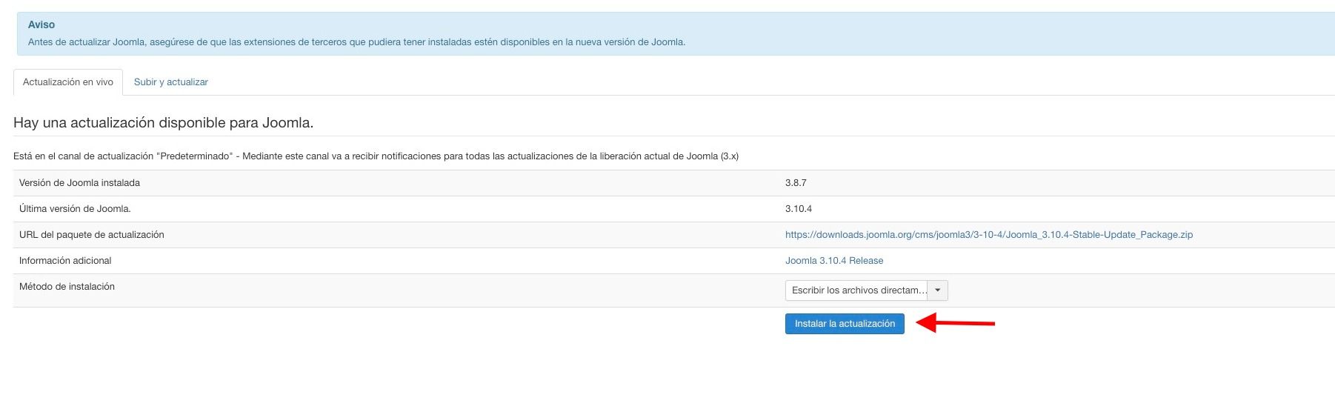This screenshot has height=412, width=1335.
Task: Click the third-party extensions warning message
Action: click(x=356, y=42)
